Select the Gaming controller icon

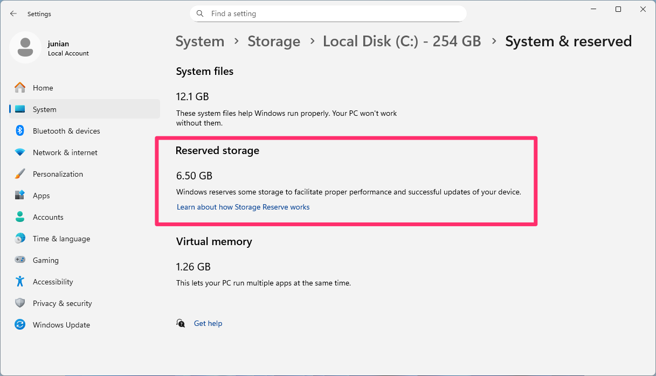20,260
